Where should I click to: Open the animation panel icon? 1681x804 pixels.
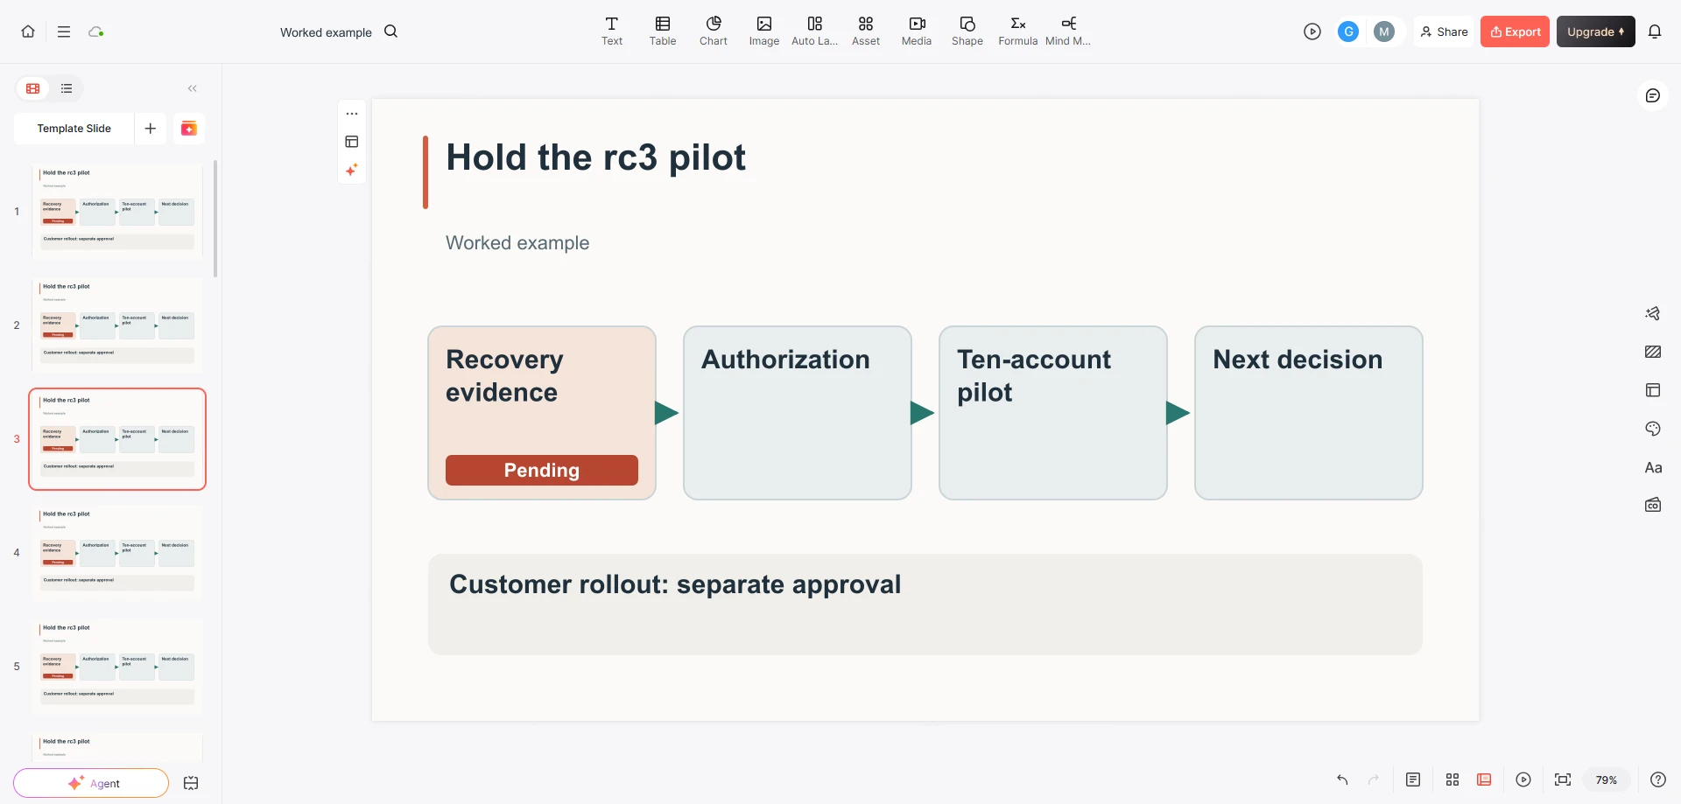click(1653, 313)
